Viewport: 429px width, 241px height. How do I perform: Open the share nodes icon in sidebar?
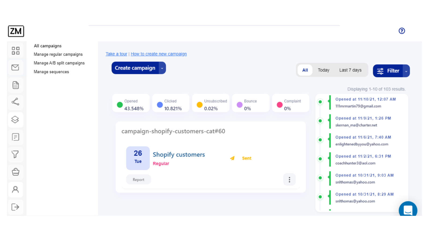pyautogui.click(x=15, y=102)
